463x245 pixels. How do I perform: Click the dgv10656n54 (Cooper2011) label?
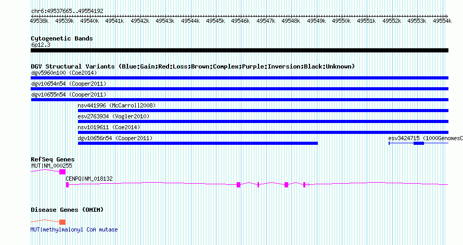[115, 138]
